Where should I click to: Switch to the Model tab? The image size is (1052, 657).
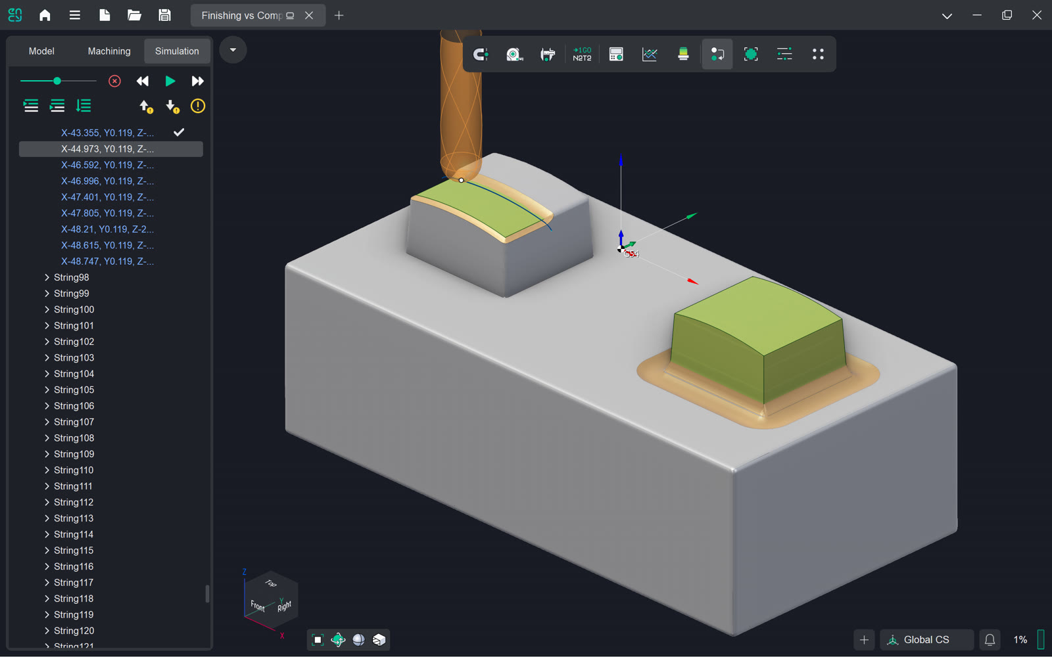(41, 51)
